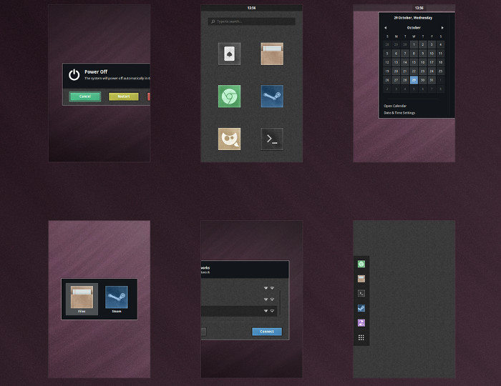Open Date & Time Settings from the calendar menu
The width and height of the screenshot is (501, 386).
tap(399, 112)
